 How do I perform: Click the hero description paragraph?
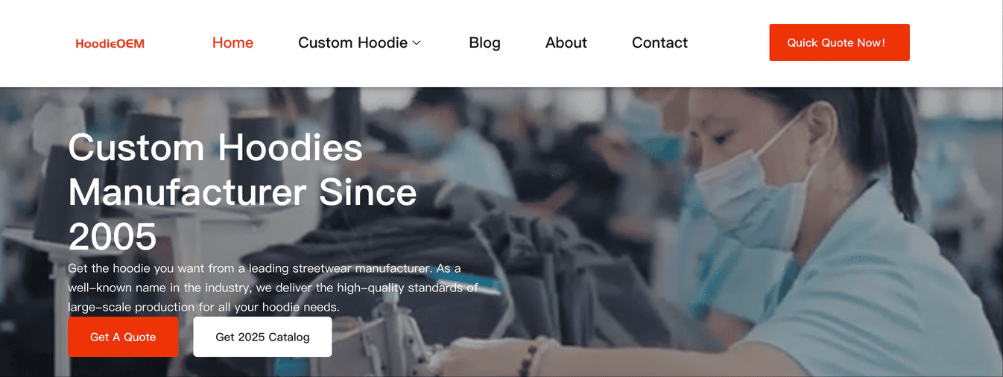coord(273,288)
